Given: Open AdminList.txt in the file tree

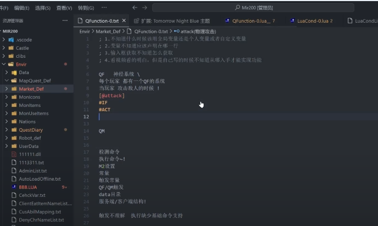Looking at the screenshot, I should 32,170.
